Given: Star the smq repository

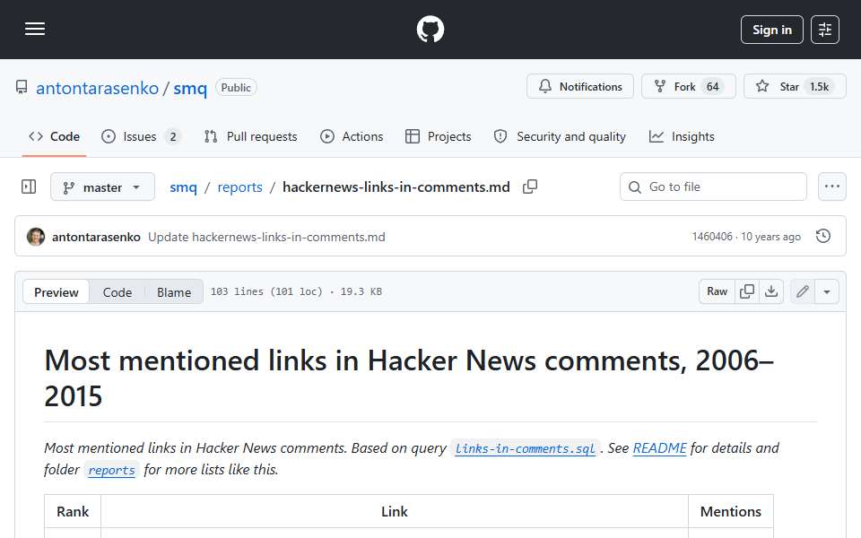Looking at the screenshot, I should click(x=795, y=87).
